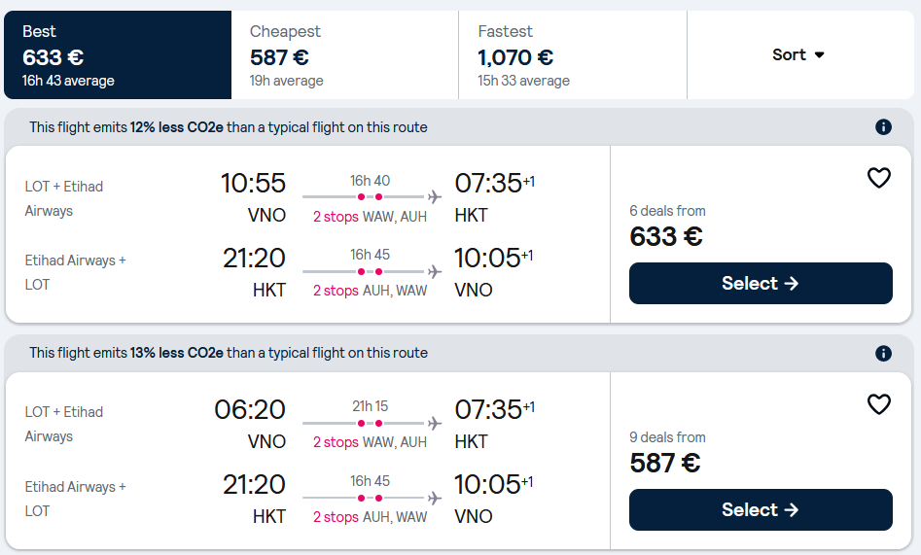
Task: Click the 10:55 departure plane icon
Action: (x=434, y=196)
